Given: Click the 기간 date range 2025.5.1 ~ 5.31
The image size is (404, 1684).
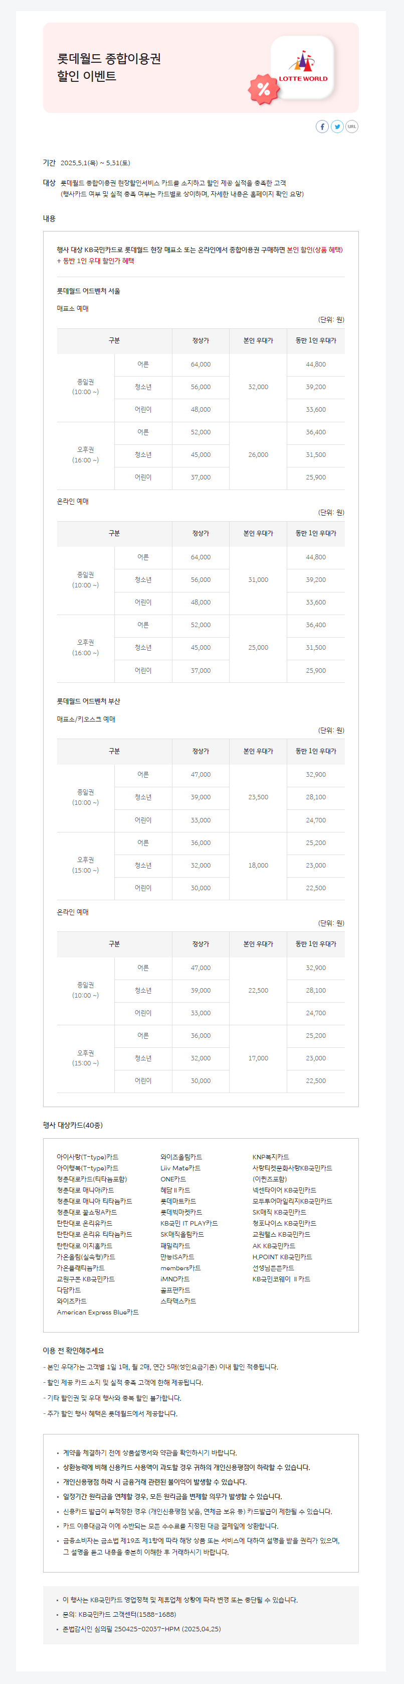Looking at the screenshot, I should coord(95,163).
